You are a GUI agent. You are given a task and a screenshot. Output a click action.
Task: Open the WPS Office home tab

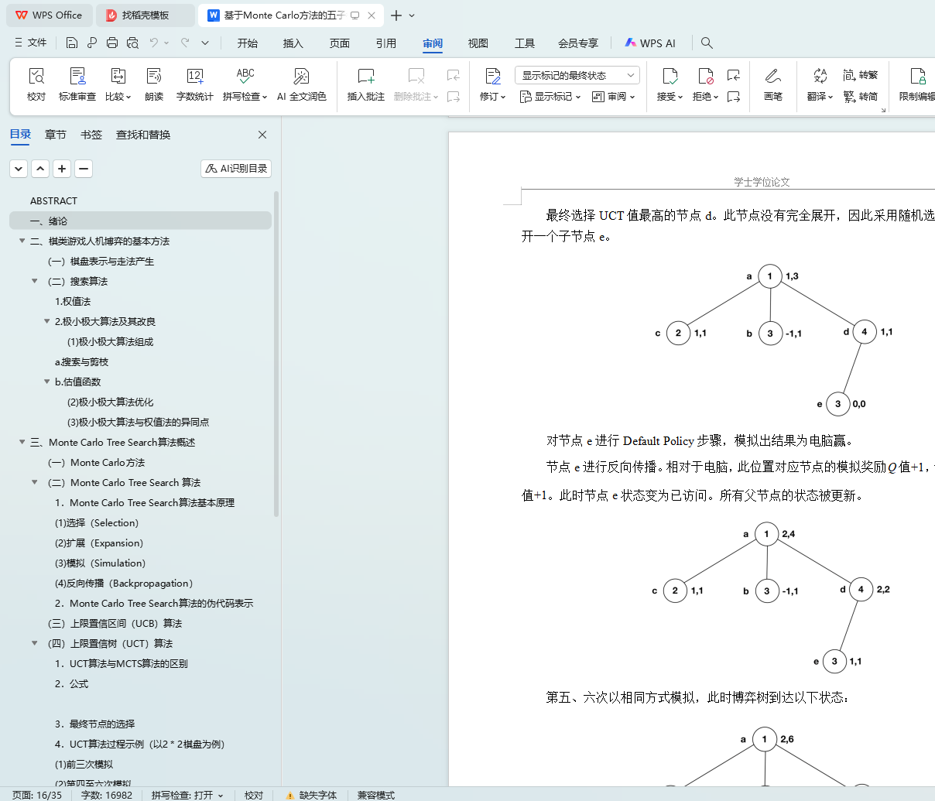49,15
